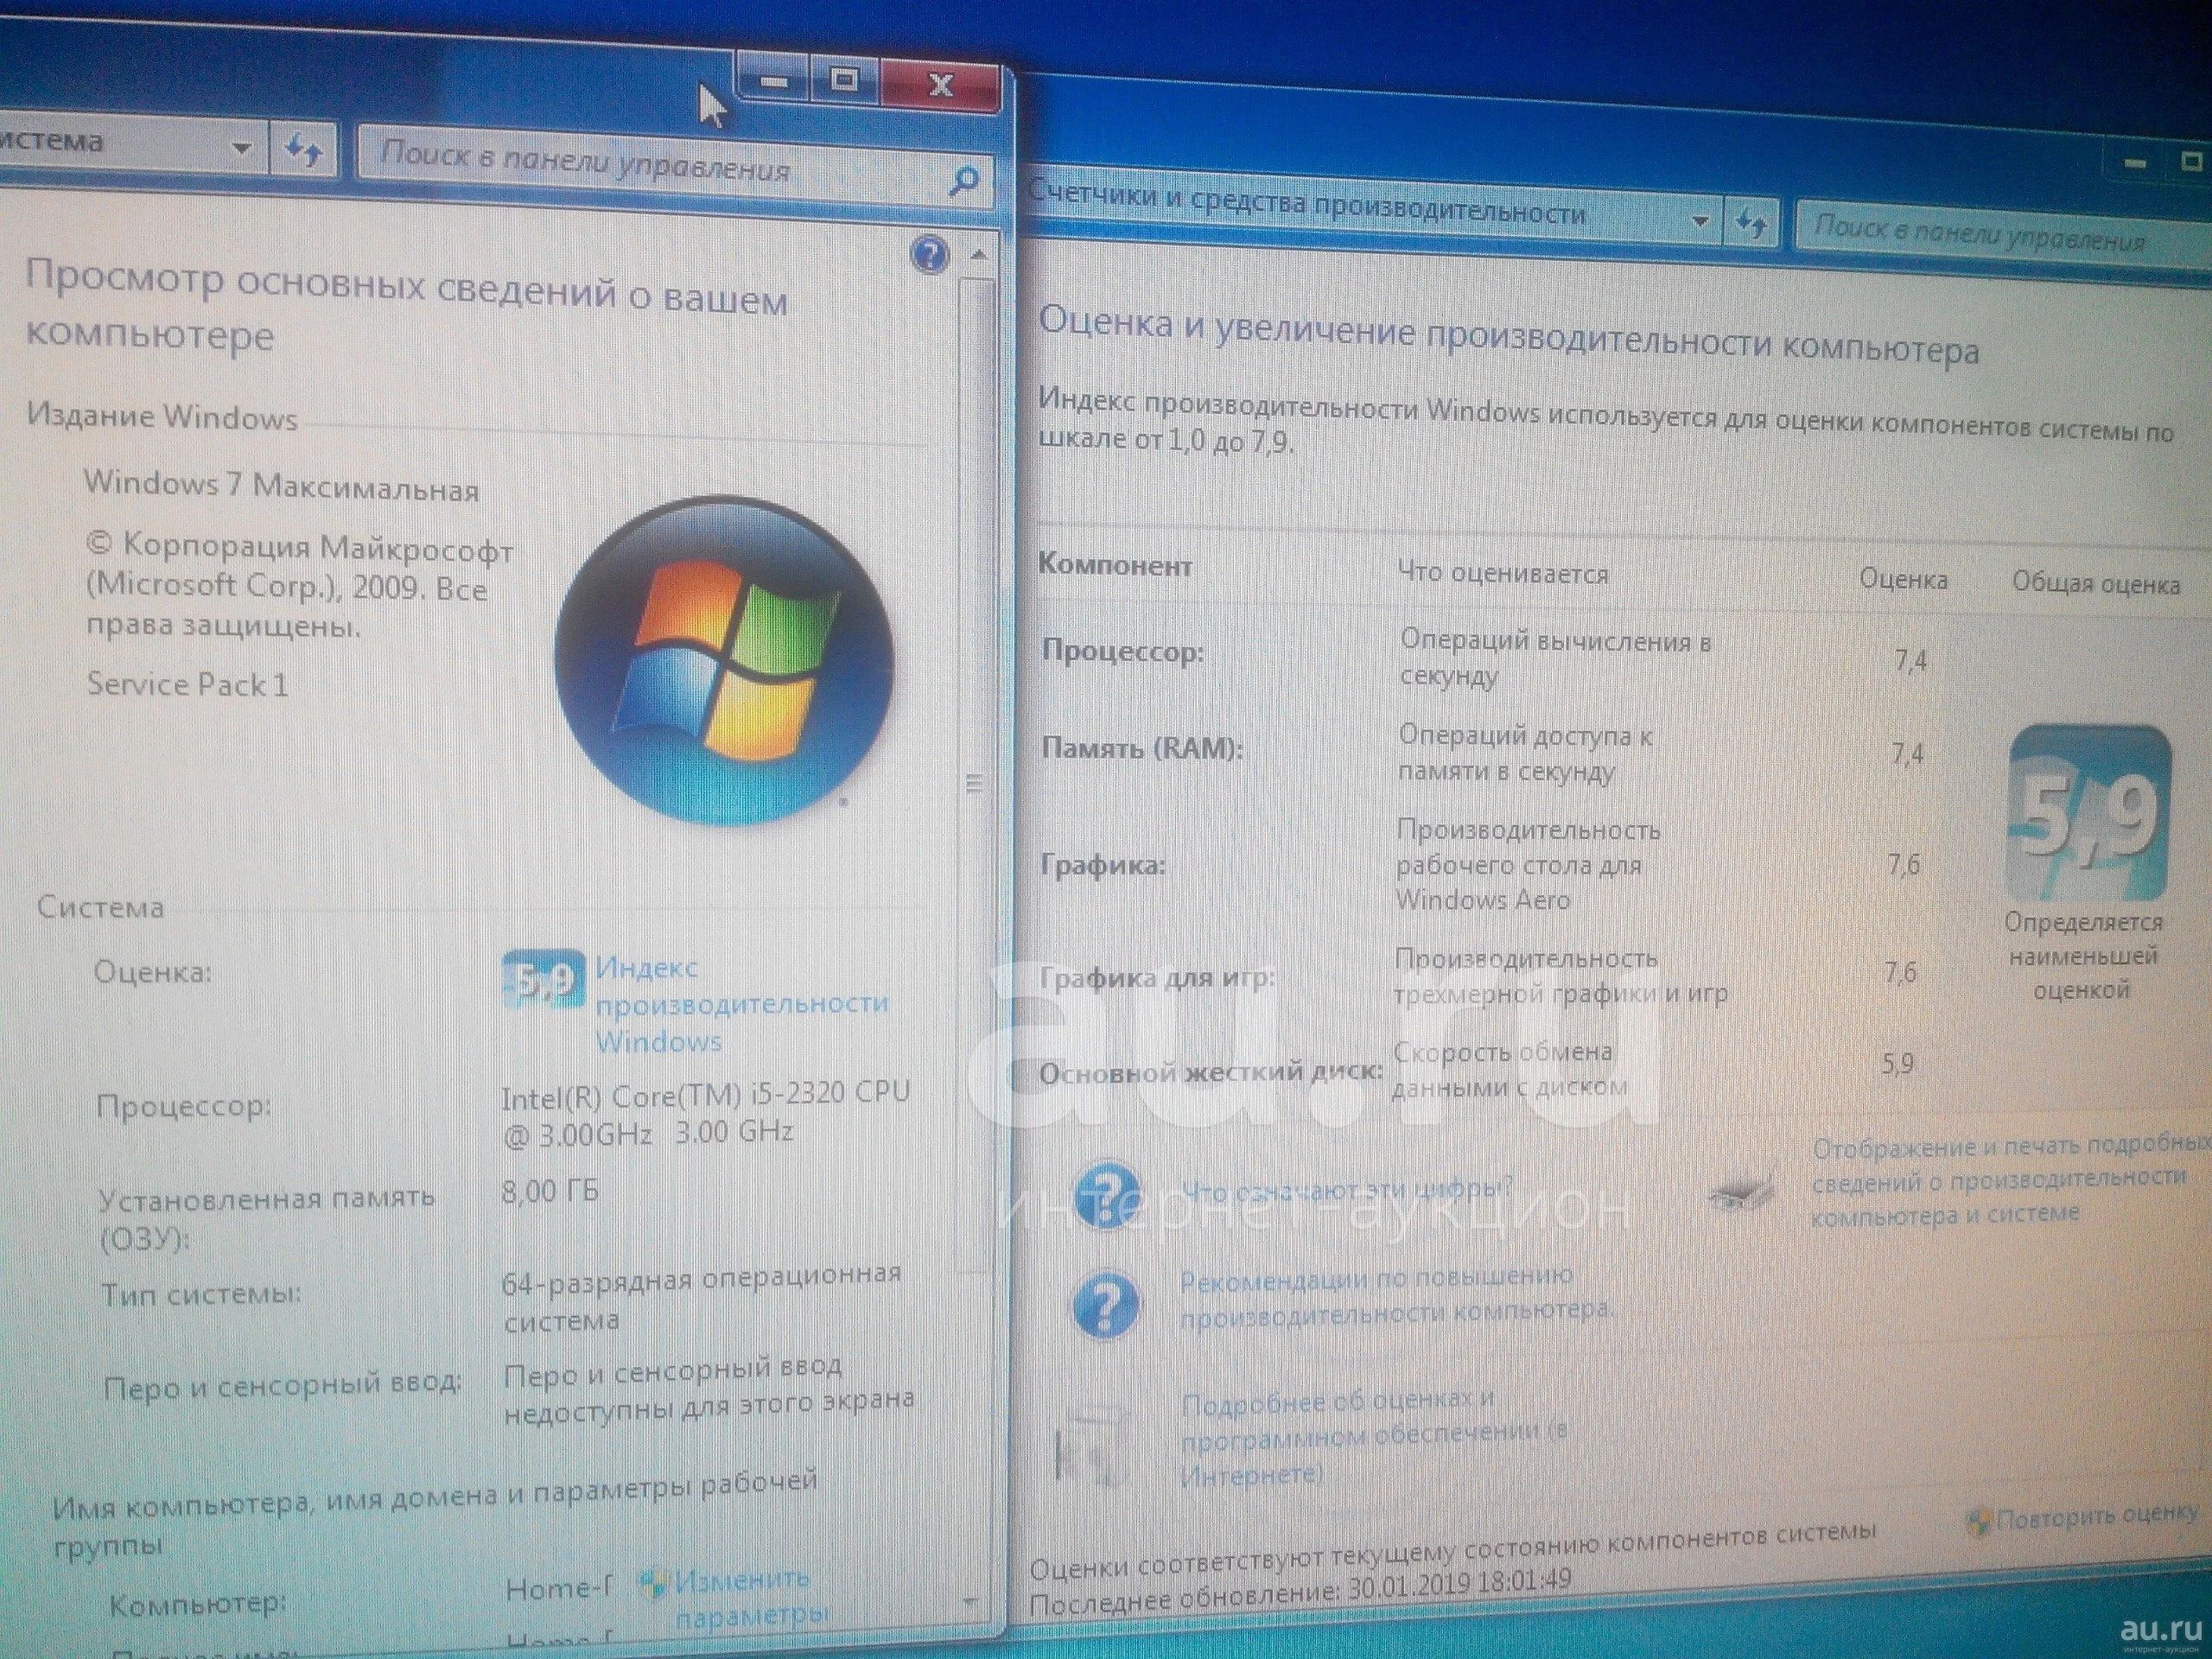Open address bar dropdown in Performance window

1699,220
